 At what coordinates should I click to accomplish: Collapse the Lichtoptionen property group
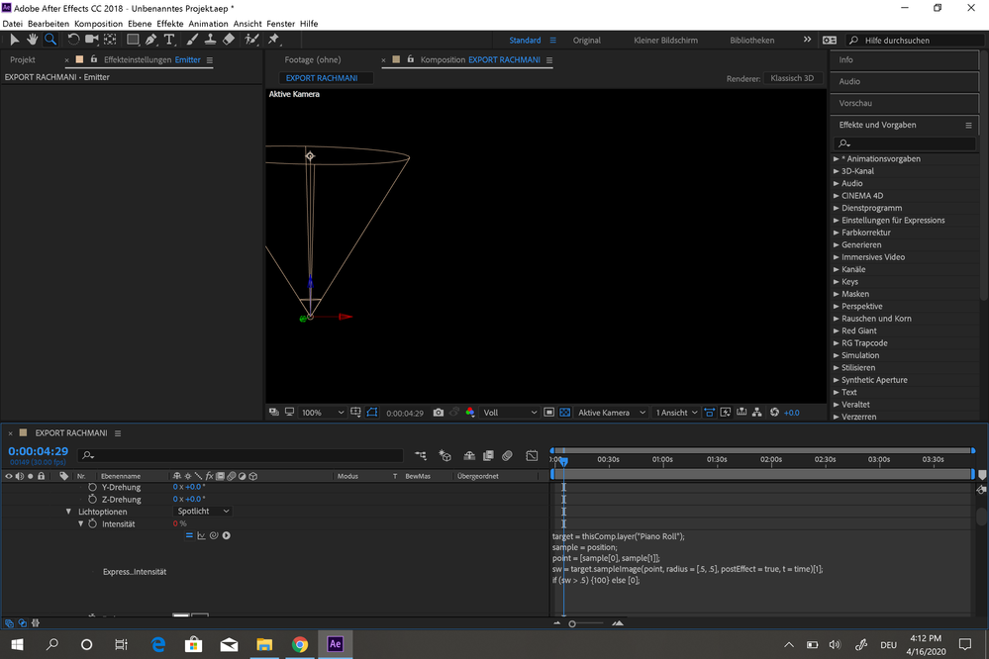coord(69,512)
